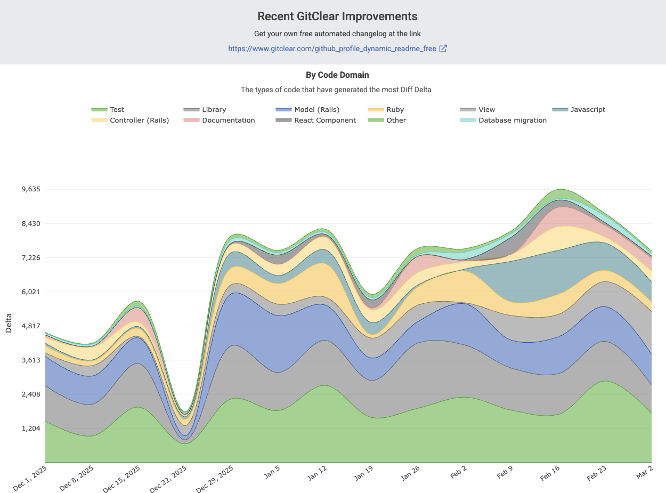The image size is (666, 493).
Task: Click the external link icon beside URL
Action: pos(443,49)
